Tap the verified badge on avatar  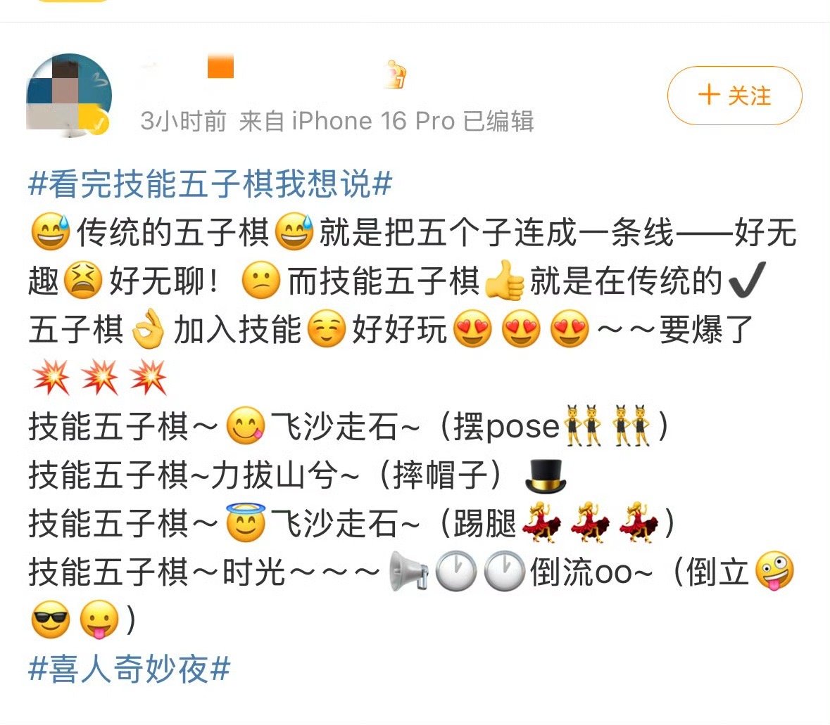pos(99,124)
